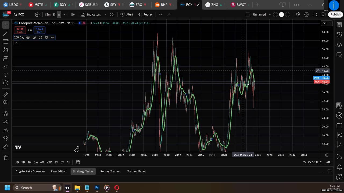
Task: Select layout checkbox beside Unnamed
Action: [x=248, y=14]
